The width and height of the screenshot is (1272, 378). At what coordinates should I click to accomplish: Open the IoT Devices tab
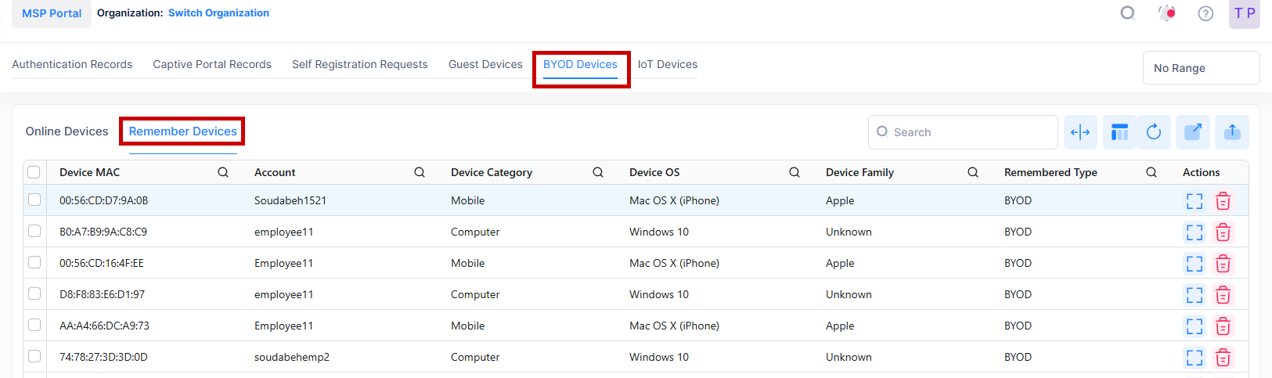(668, 64)
